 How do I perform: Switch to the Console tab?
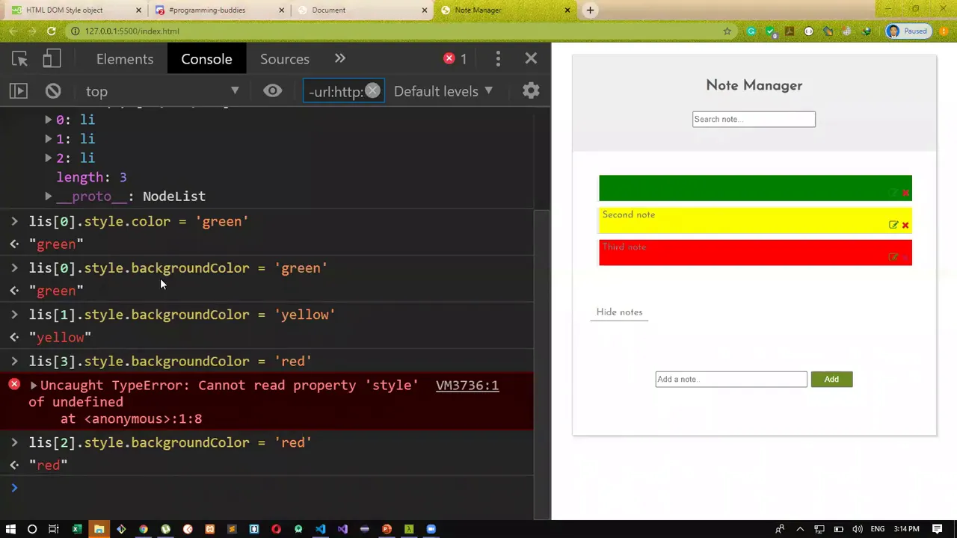[206, 59]
